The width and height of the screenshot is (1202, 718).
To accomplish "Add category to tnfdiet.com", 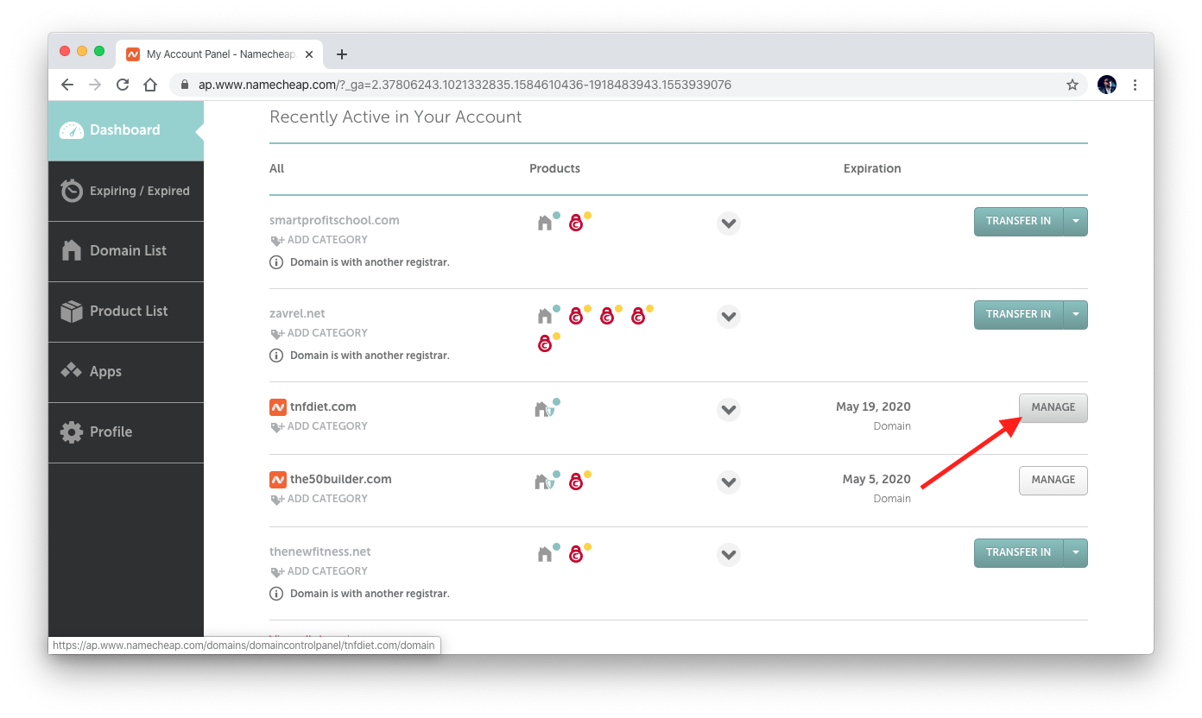I will point(319,426).
